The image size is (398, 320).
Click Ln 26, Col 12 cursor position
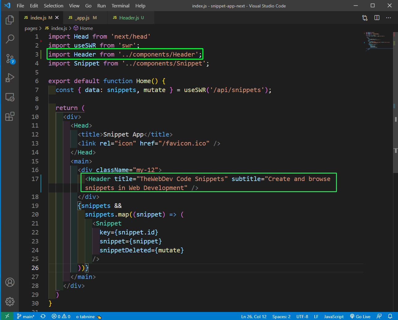(x=254, y=317)
